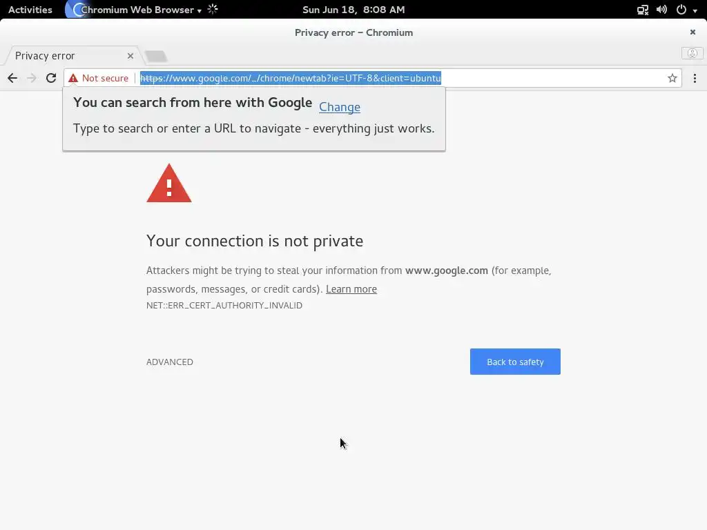This screenshot has width=707, height=530.
Task: Open the Activities overview
Action: (x=30, y=10)
